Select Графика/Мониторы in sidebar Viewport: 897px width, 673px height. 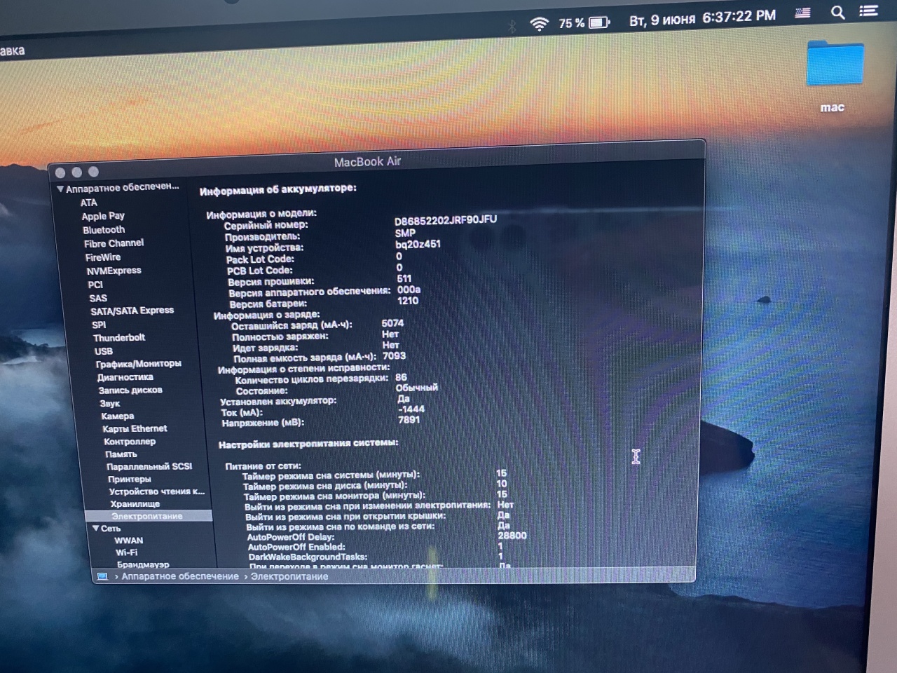pyautogui.click(x=138, y=364)
